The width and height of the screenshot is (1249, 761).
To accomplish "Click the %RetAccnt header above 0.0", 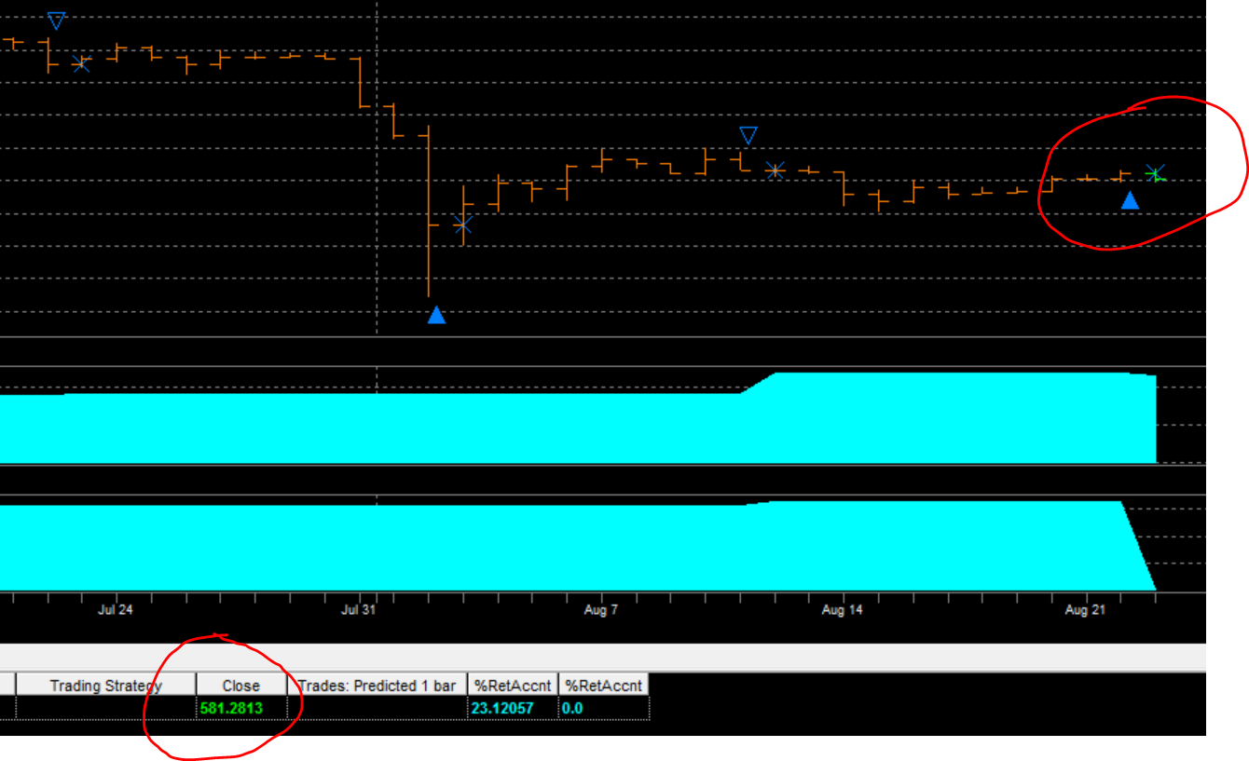I will coord(604,686).
